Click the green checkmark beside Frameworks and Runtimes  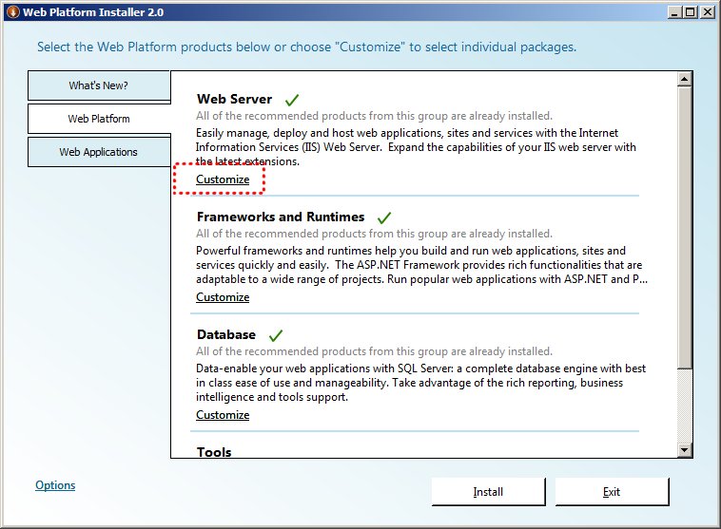[x=384, y=217]
